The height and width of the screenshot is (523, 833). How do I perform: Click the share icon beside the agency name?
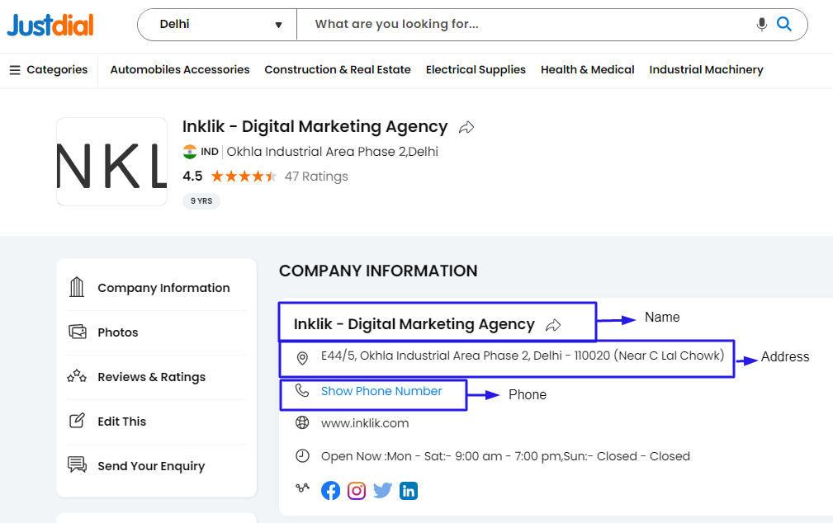(x=466, y=127)
